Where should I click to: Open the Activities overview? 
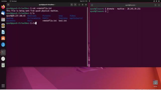click(4, 1)
